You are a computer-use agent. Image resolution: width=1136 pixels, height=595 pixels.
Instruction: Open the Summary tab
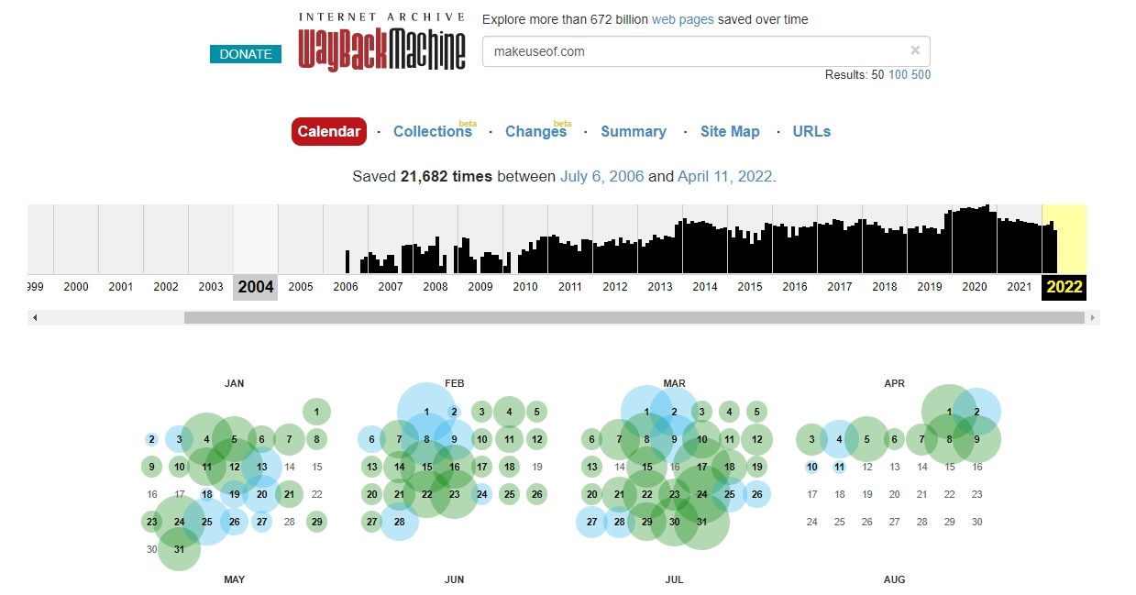click(634, 132)
